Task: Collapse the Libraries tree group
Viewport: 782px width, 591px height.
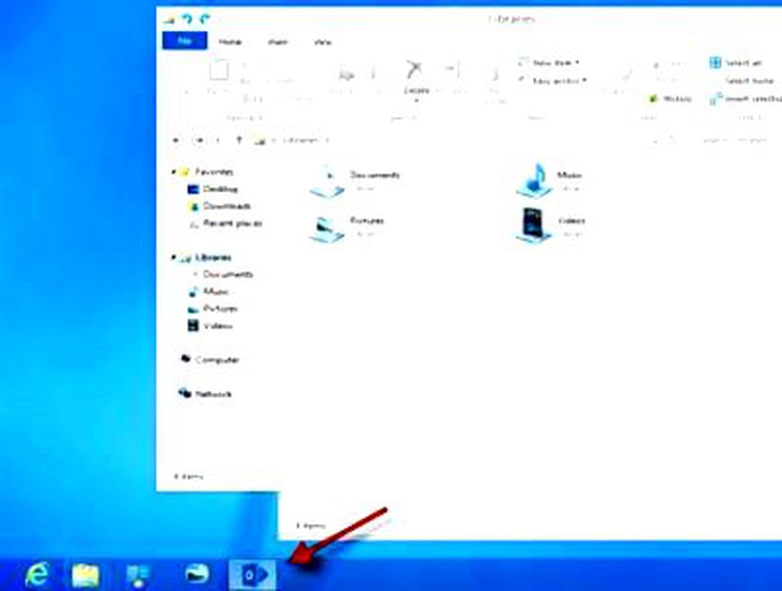Action: 173,258
